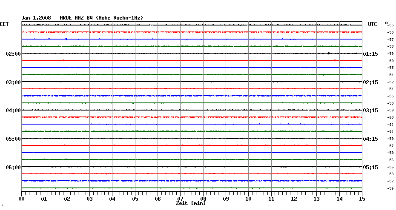Select minute mark '12' on time axis

click(294, 199)
